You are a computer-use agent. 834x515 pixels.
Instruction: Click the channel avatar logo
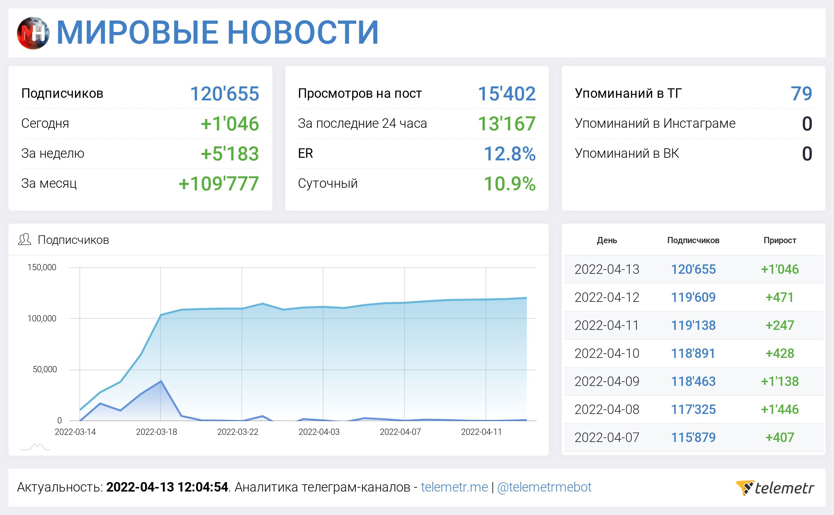33,33
